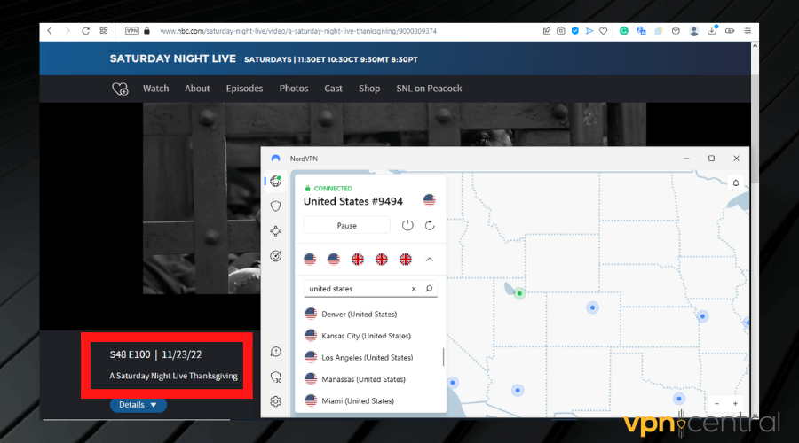
Task: Open the browser speed dial grid icon
Action: (x=104, y=31)
